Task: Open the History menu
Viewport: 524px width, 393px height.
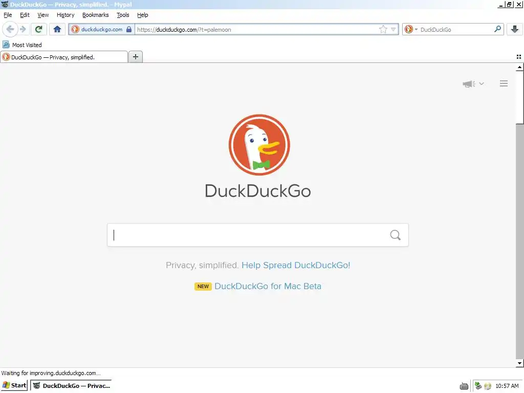Action: [65, 15]
